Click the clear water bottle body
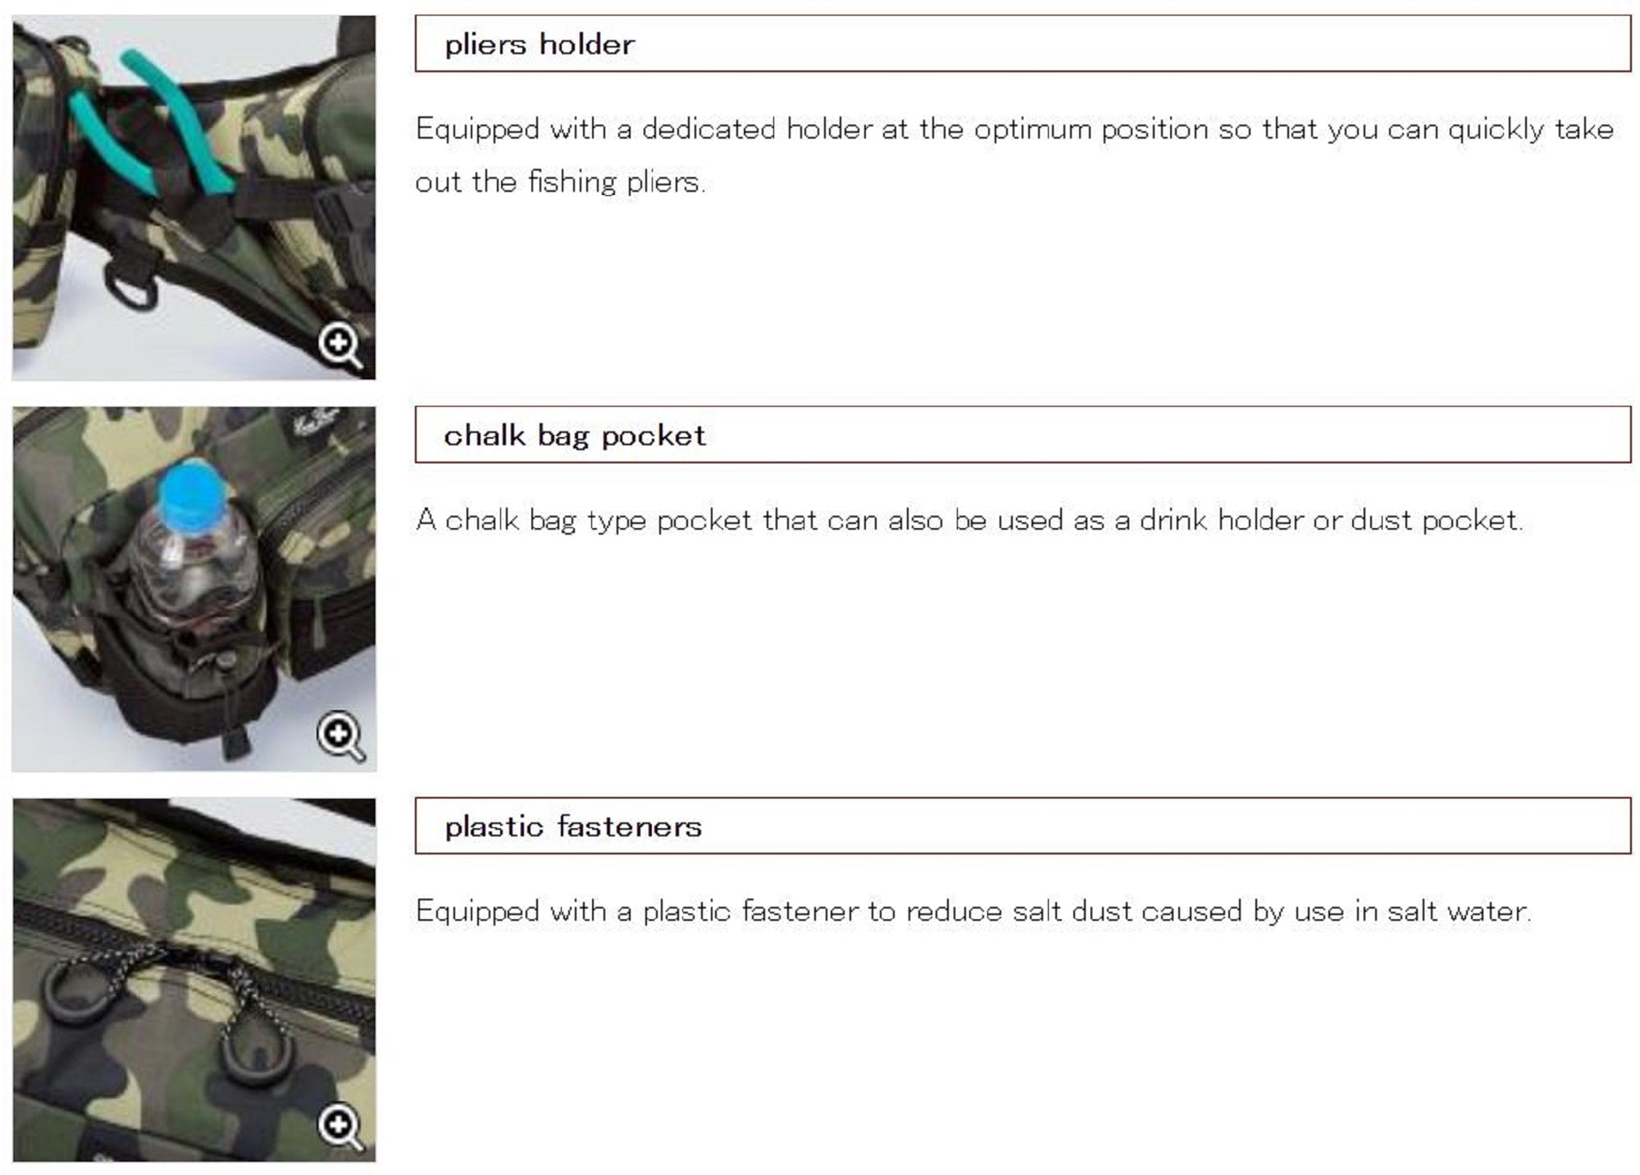 (194, 574)
